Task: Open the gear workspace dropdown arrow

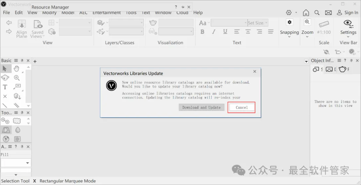Action: [x=296, y=13]
